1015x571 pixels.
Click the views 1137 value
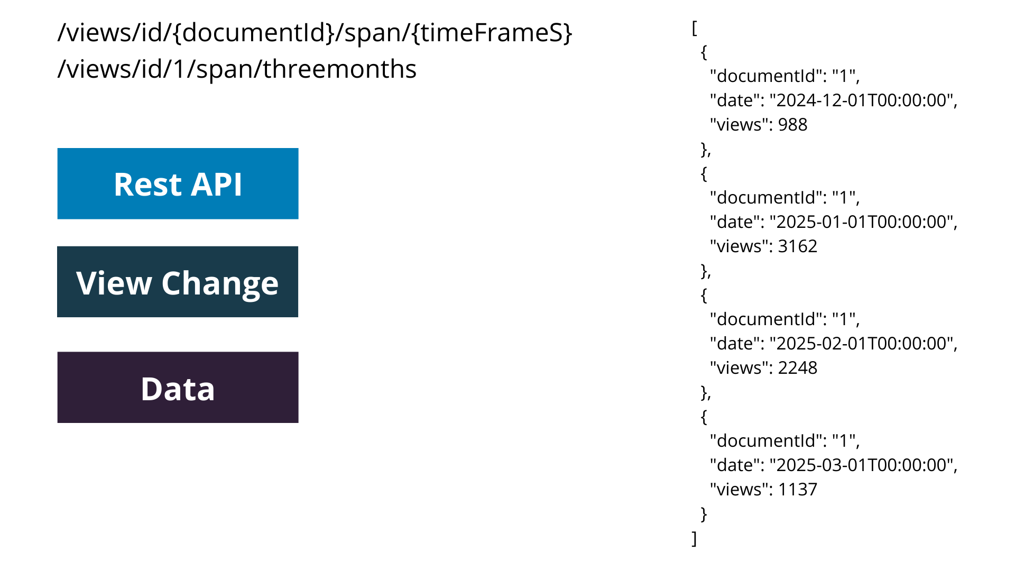[x=763, y=490]
